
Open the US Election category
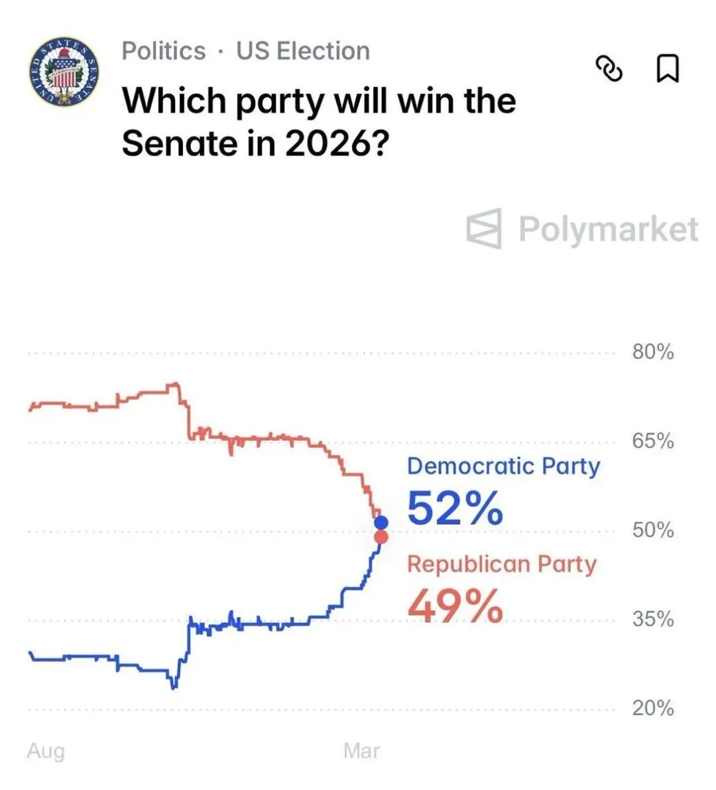point(302,51)
